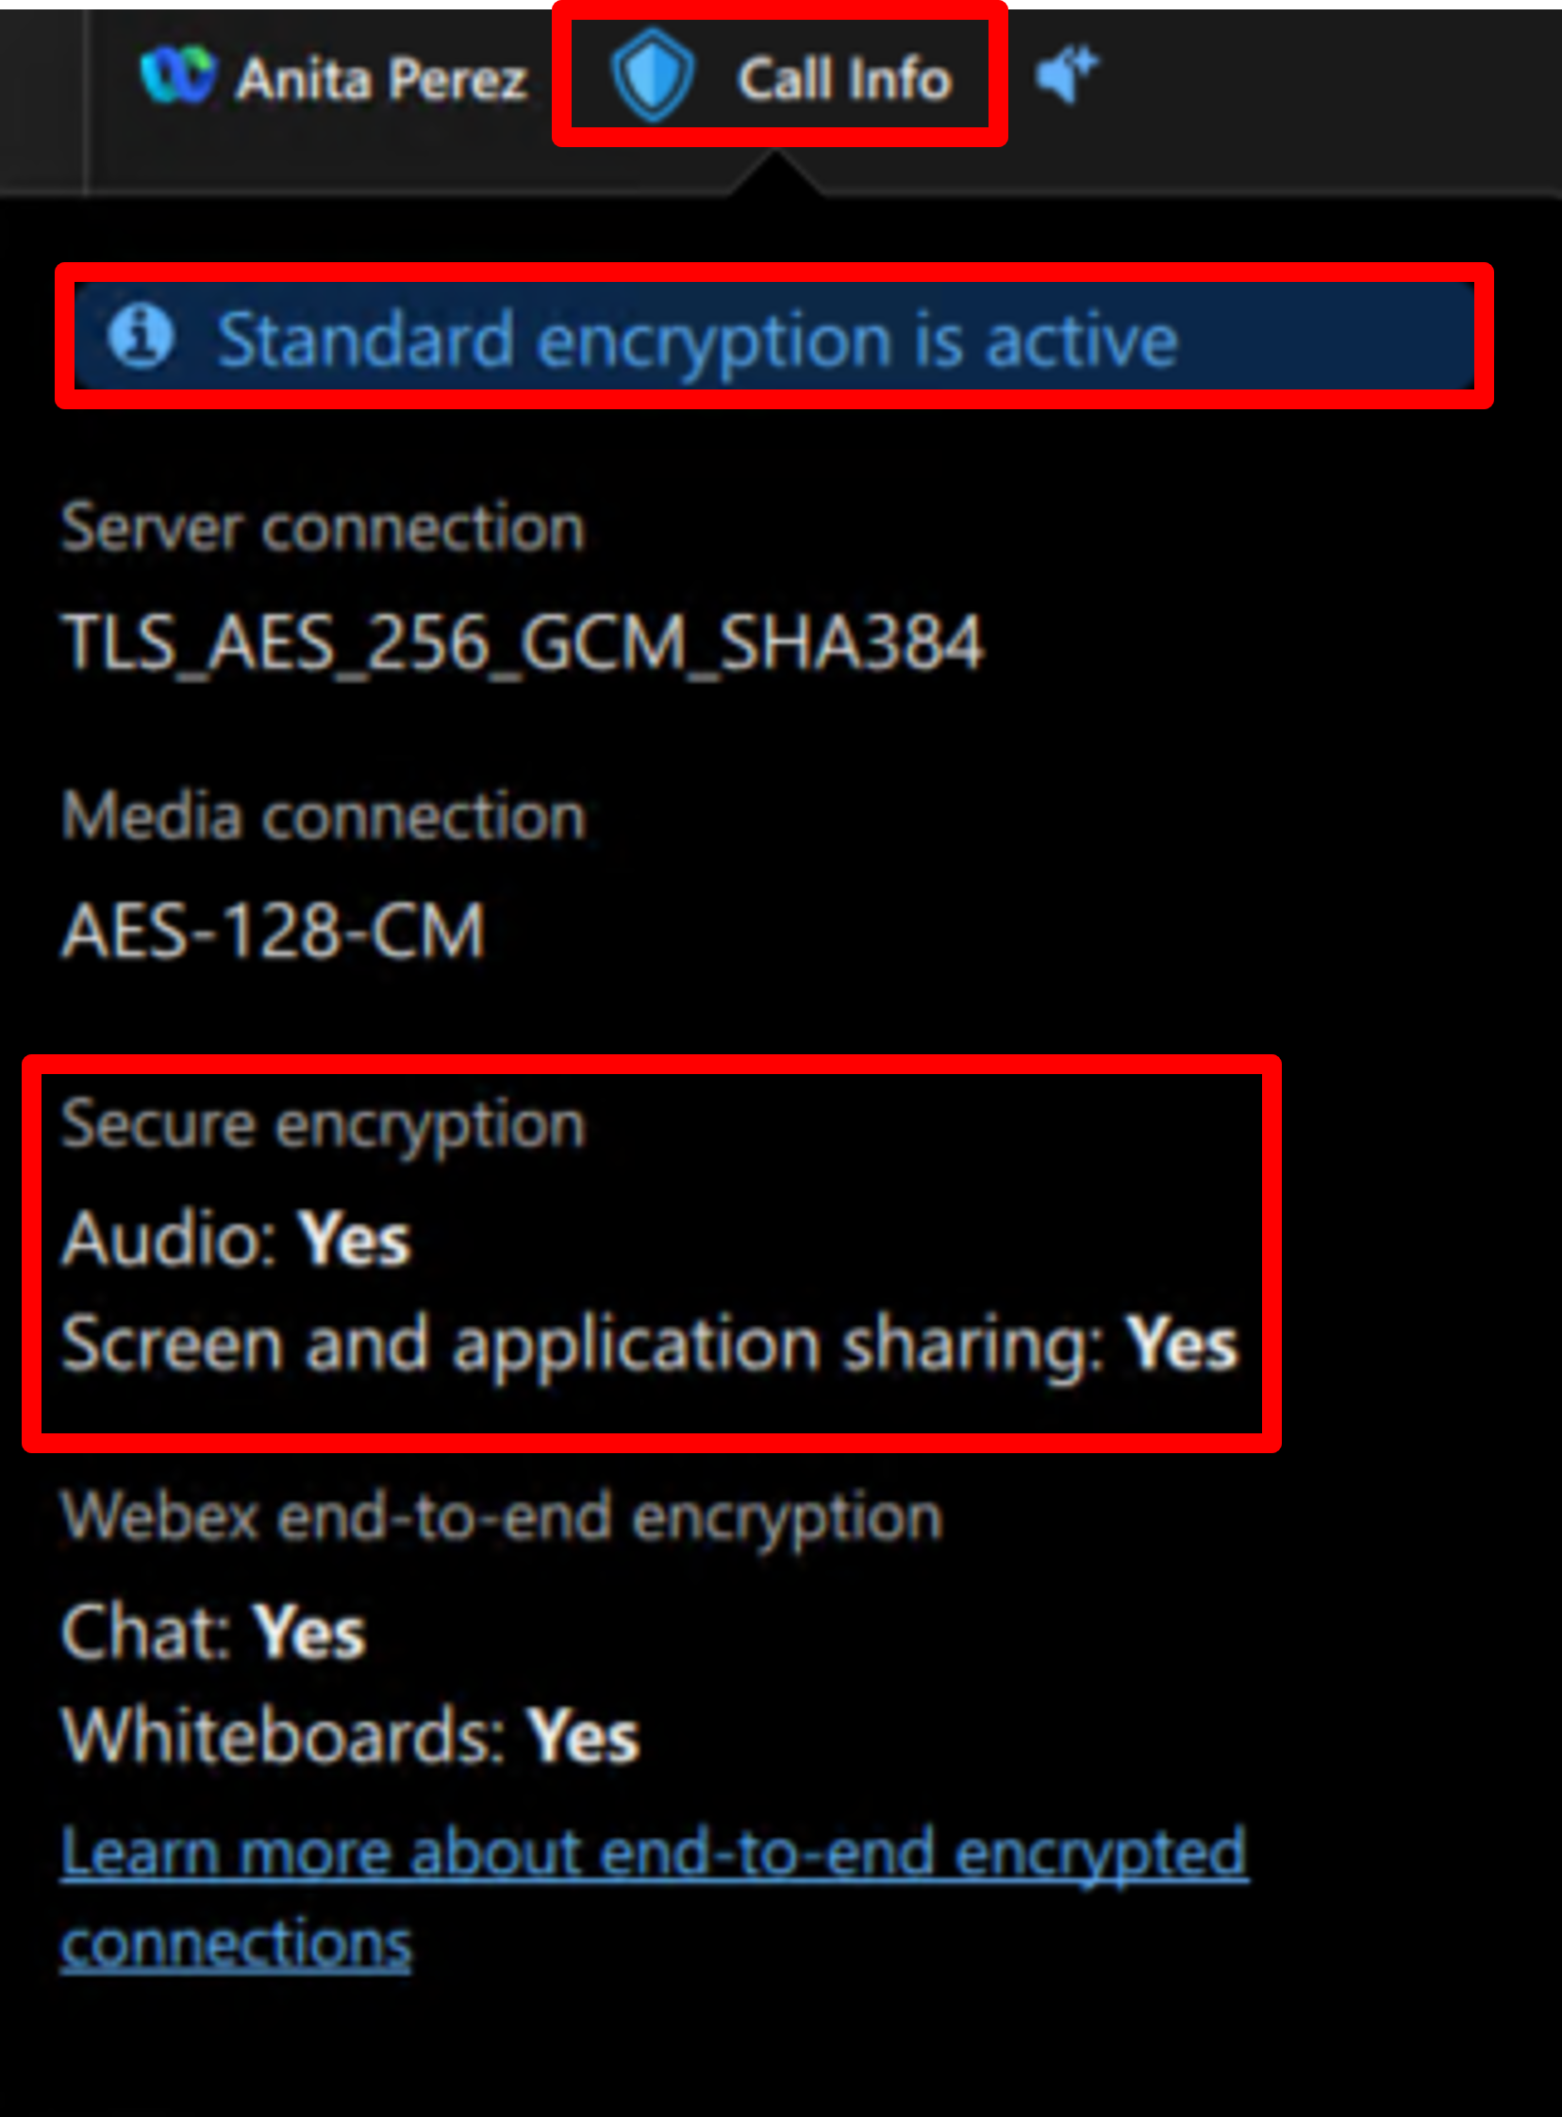Select the TLS_AES_256_GCM_SHA384 cipher value

pos(523,644)
